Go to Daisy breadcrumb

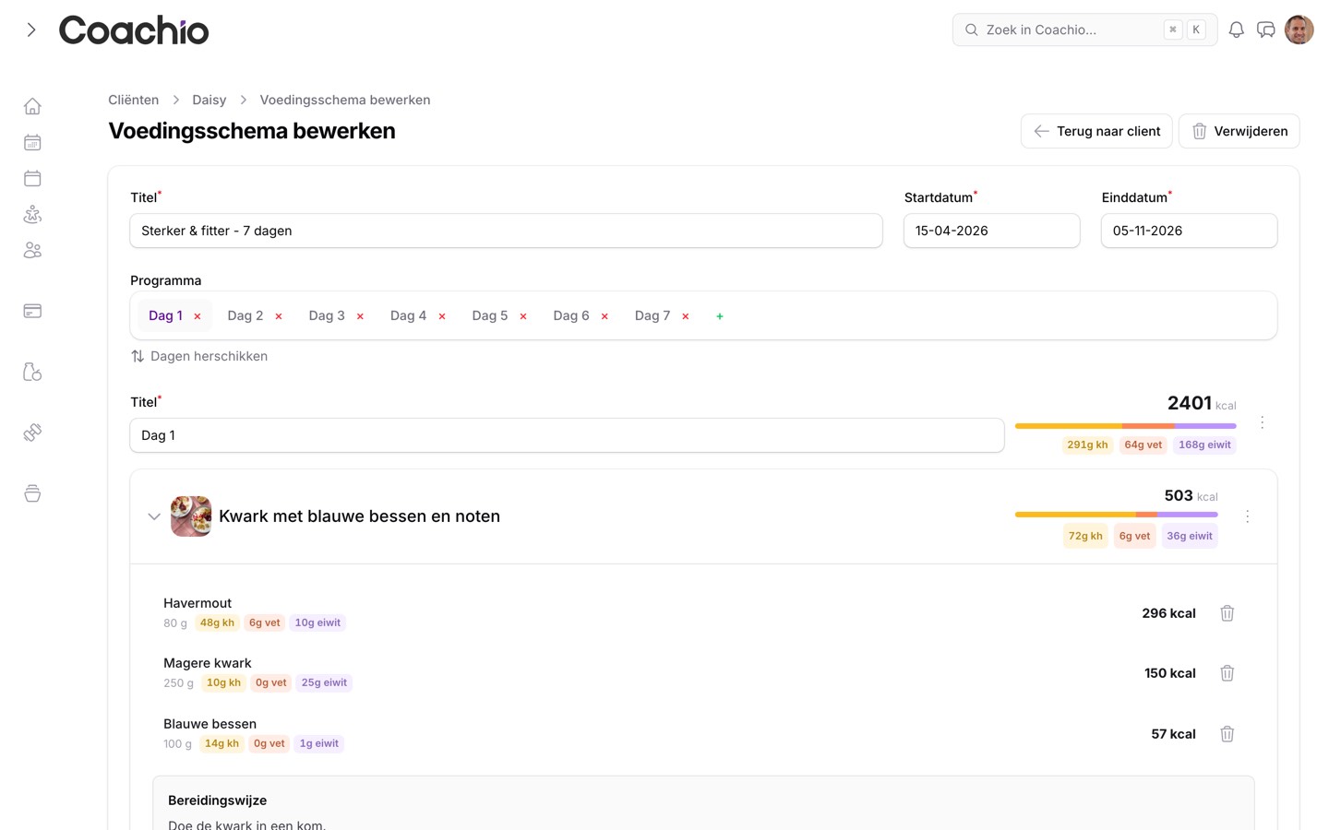click(x=209, y=100)
